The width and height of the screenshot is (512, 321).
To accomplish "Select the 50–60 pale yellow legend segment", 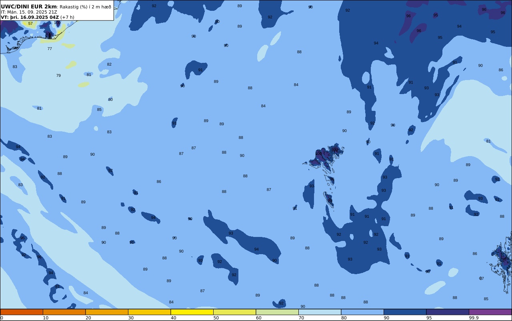I will [234, 312].
